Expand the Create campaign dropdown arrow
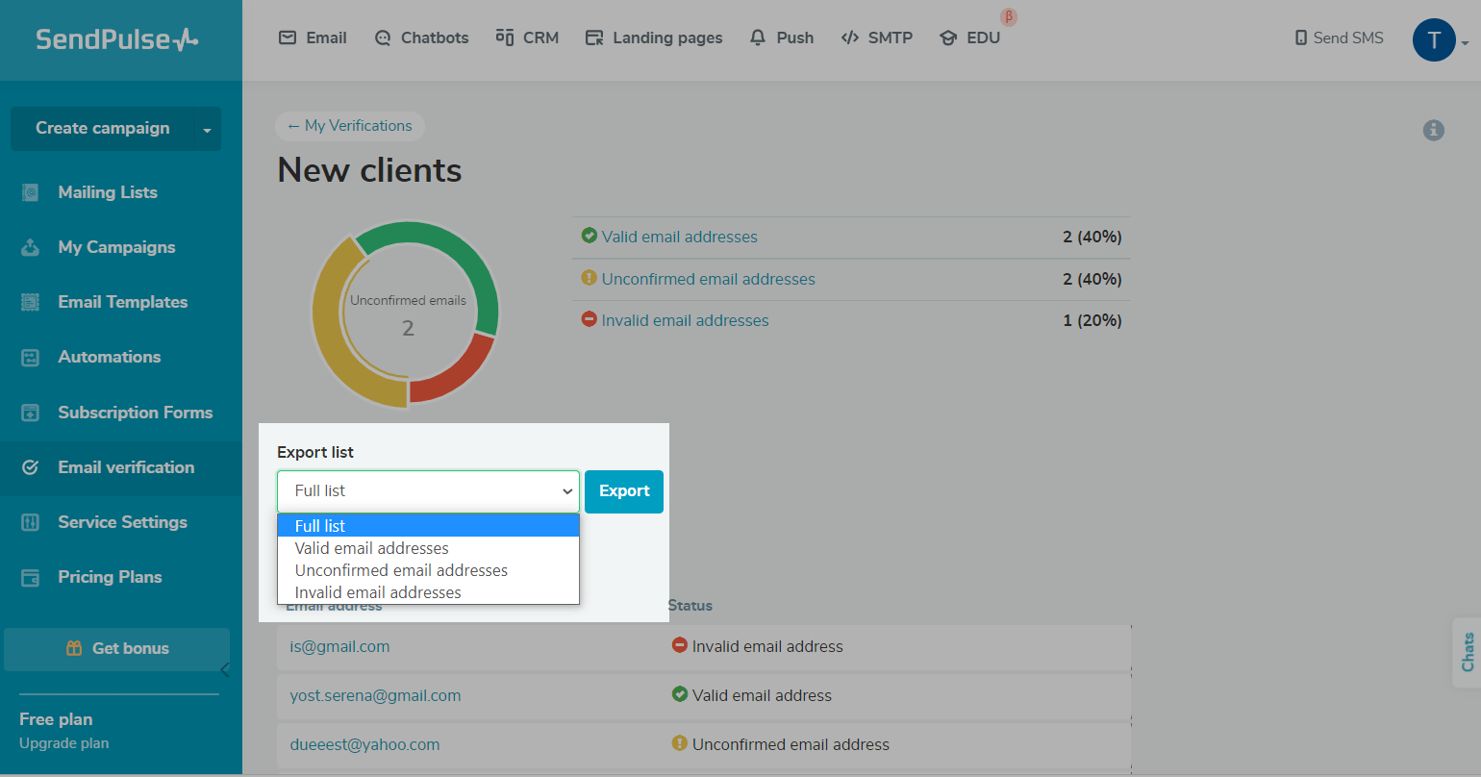The width and height of the screenshot is (1481, 777). click(x=207, y=130)
